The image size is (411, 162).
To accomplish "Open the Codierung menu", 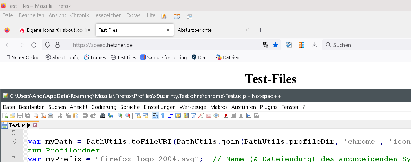I will pyautogui.click(x=104, y=107).
